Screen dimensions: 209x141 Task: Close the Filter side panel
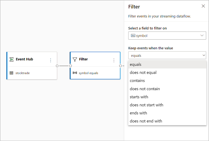click(x=203, y=6)
